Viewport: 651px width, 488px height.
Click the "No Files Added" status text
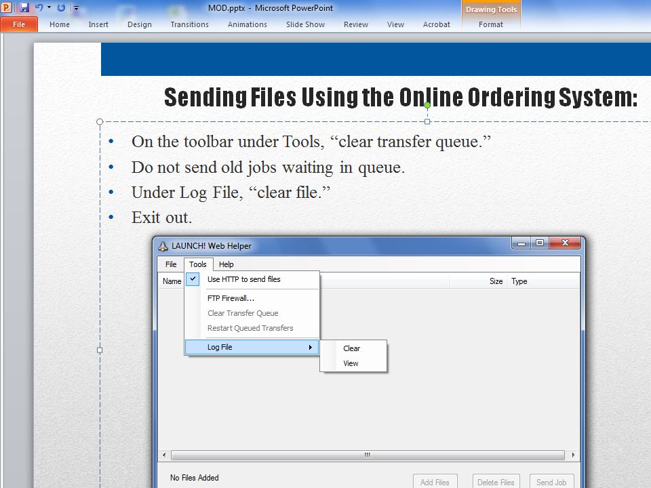click(195, 478)
